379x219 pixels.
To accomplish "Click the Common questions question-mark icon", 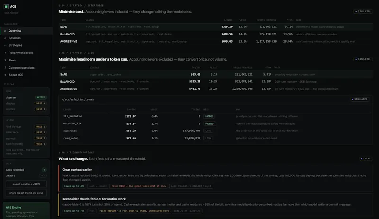I will tap(5, 68).
